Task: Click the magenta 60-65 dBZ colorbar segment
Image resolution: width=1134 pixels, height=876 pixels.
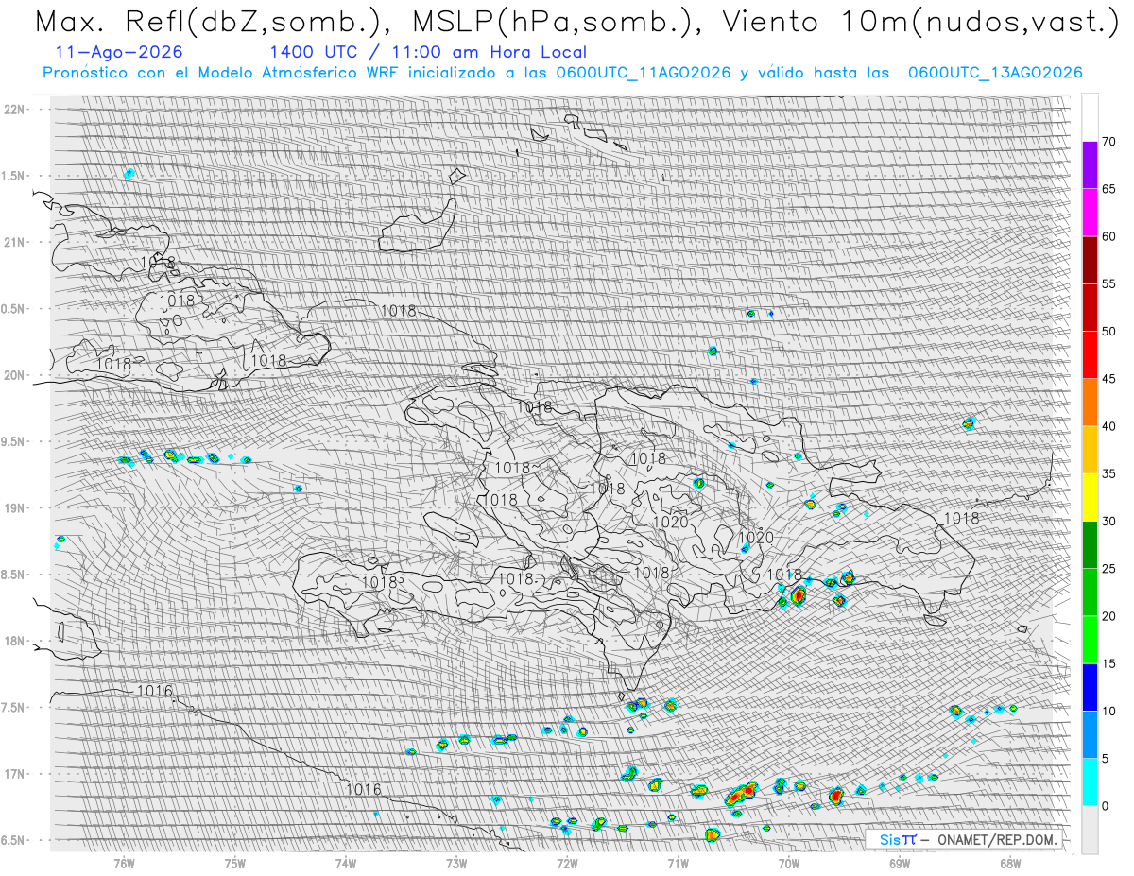Action: coord(1090,213)
